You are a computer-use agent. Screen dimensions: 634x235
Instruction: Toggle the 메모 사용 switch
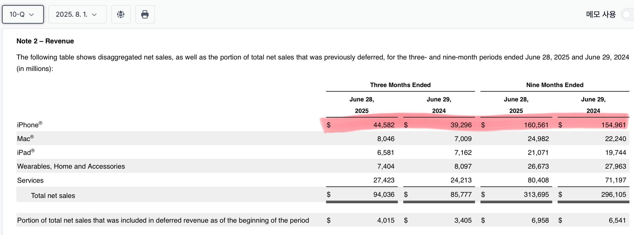pos(627,14)
